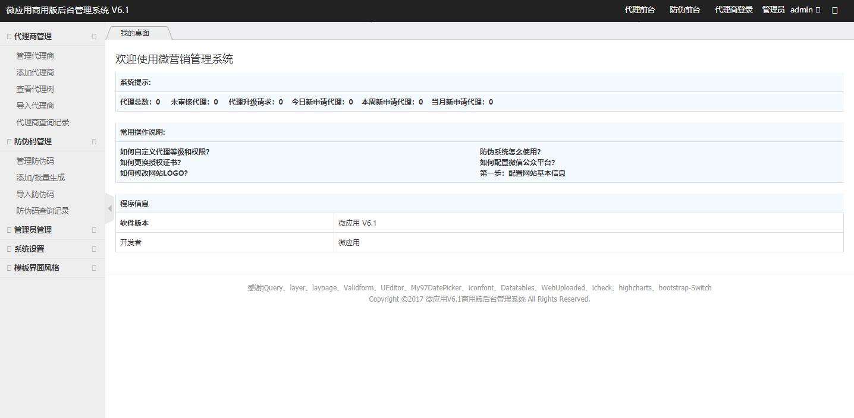This screenshot has height=418, width=854.
Task: Collapse the sidebar with the left arrow handle
Action: [x=109, y=208]
